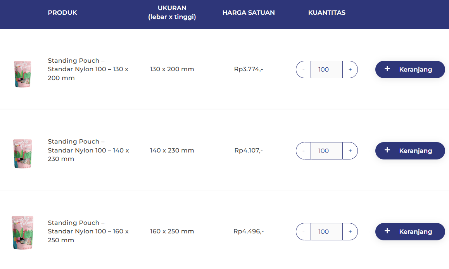Increase quantity for 130 x 200 mm pouch
Viewport: 449px width, 269px height.
[350, 70]
